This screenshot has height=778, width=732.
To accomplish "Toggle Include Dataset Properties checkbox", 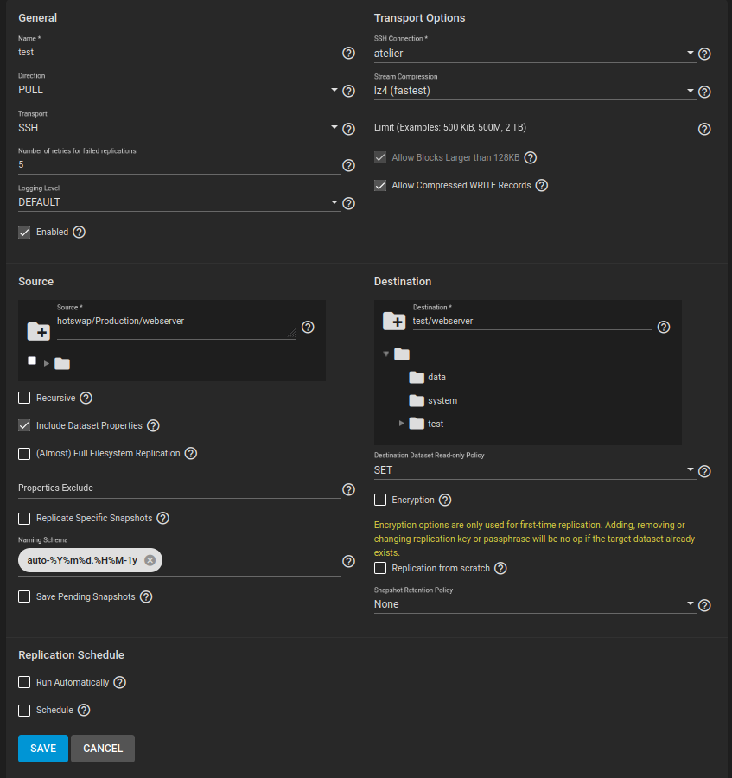I will [x=24, y=426].
